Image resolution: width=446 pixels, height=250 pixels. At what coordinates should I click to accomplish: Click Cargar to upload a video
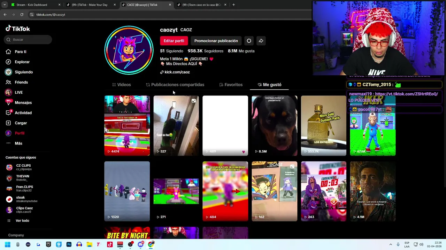[x=16, y=123]
